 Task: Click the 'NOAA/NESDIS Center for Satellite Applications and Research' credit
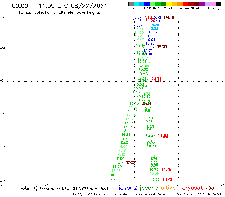tap(122, 195)
